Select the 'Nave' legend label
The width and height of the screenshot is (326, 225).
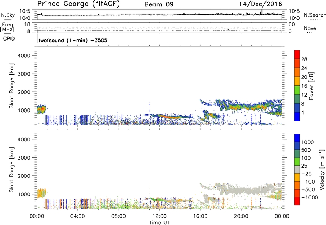pyautogui.click(x=310, y=28)
